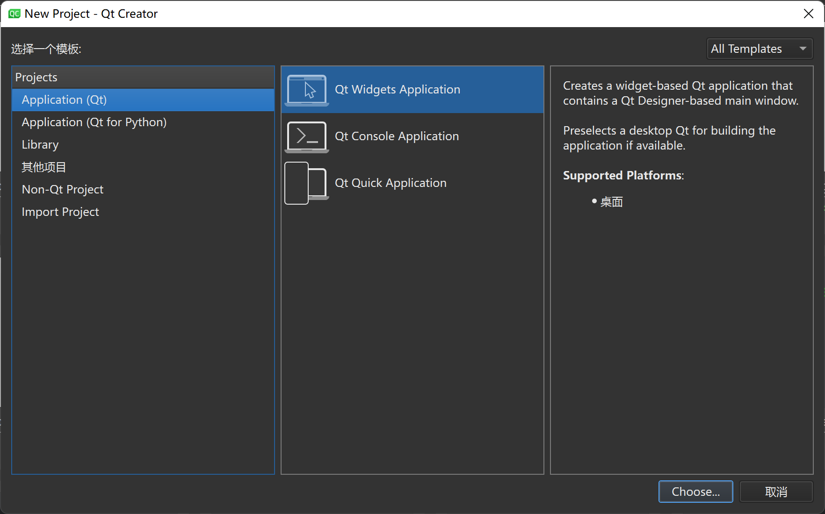Click the Projects list header
The width and height of the screenshot is (825, 514).
coord(36,78)
